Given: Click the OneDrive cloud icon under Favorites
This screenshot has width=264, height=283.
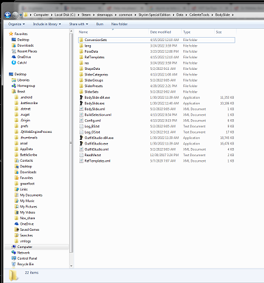Looking at the screenshot, I should [x=14, y=57].
